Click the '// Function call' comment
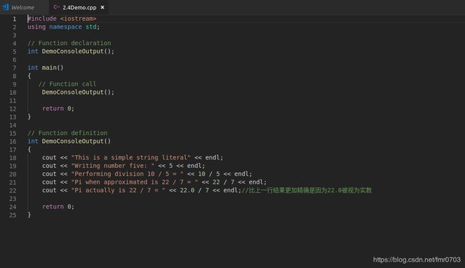Viewport: 465px width, 268px height. pyautogui.click(x=67, y=84)
